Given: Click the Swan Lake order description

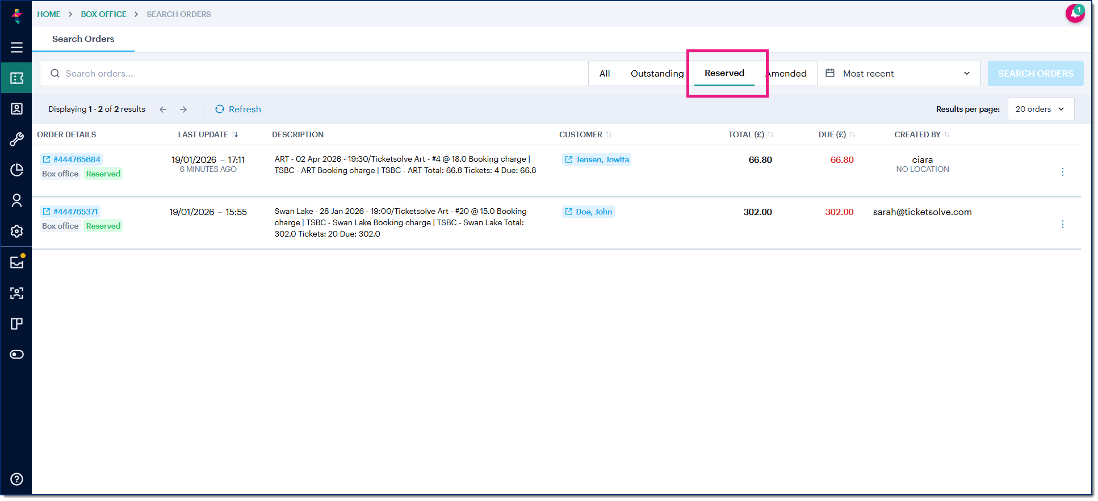Looking at the screenshot, I should pyautogui.click(x=401, y=222).
